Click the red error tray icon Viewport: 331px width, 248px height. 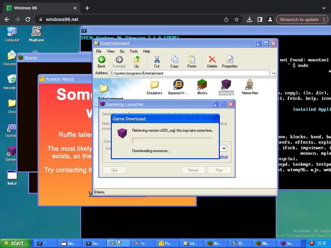coord(312,243)
